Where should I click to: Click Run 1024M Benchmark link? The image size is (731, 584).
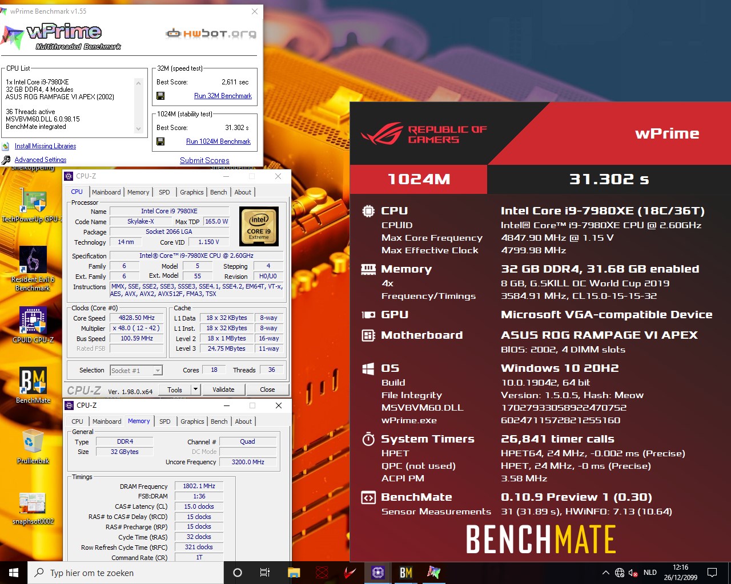coord(218,141)
